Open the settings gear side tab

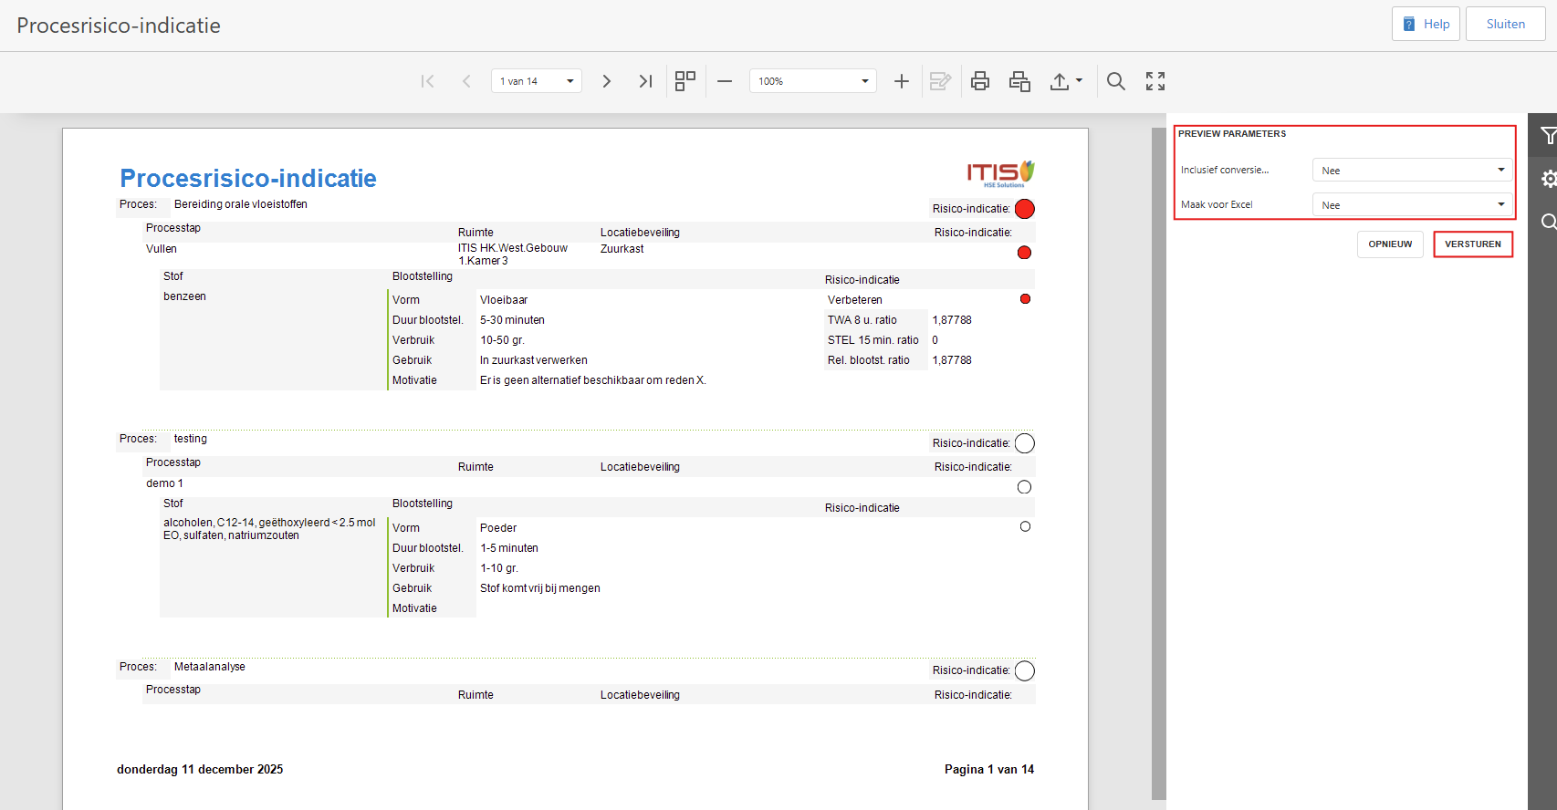tap(1547, 179)
